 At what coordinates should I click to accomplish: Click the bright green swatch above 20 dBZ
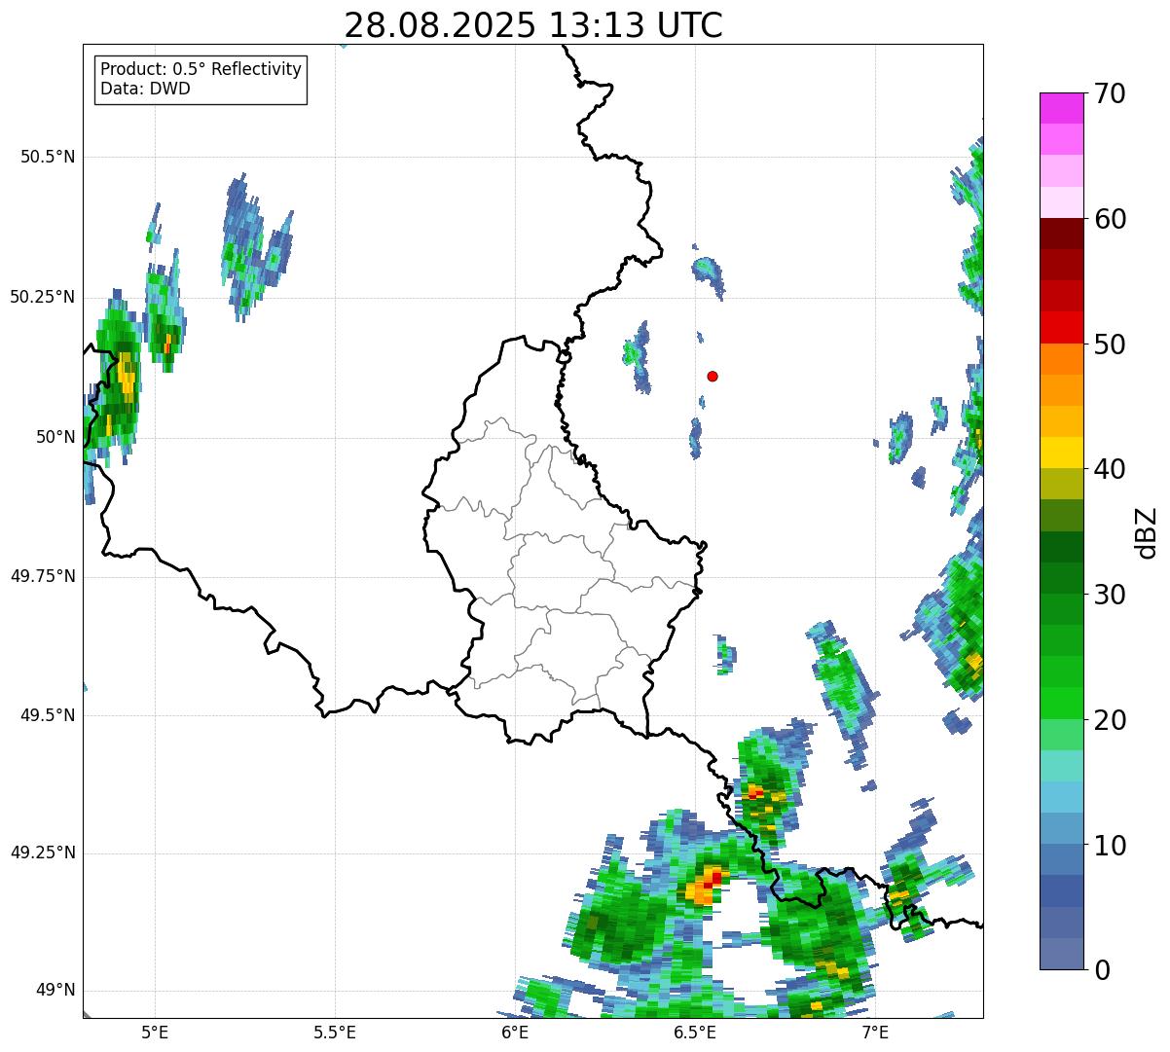click(x=1061, y=703)
